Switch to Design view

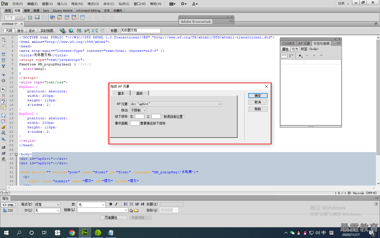32,31
